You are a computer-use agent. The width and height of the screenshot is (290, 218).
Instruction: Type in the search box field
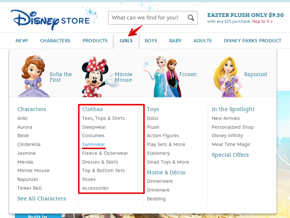[x=147, y=18]
